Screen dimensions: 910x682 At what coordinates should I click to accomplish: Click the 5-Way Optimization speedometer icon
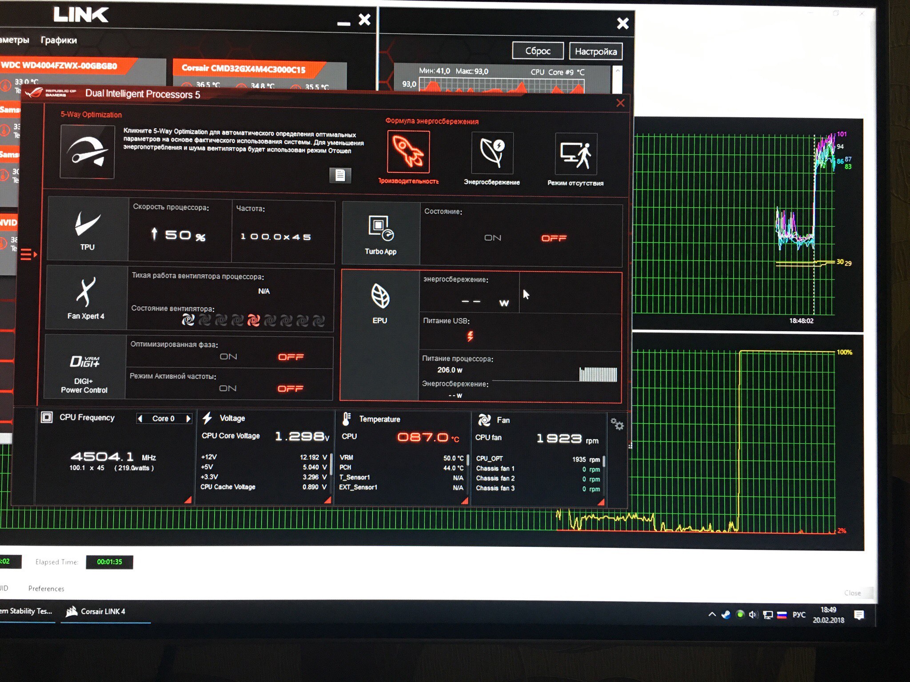(87, 152)
